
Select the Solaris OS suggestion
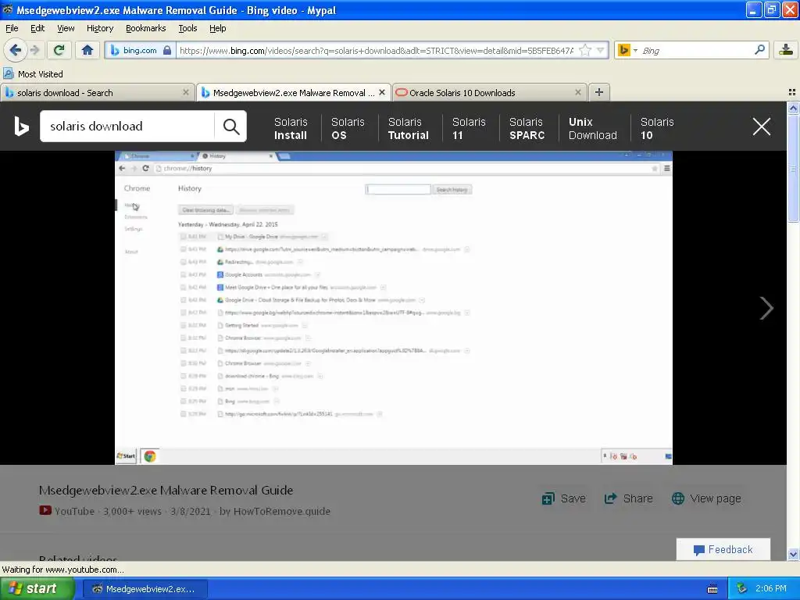click(x=348, y=129)
